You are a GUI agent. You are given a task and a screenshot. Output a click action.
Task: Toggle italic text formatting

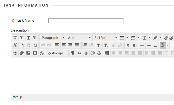tap(22, 38)
